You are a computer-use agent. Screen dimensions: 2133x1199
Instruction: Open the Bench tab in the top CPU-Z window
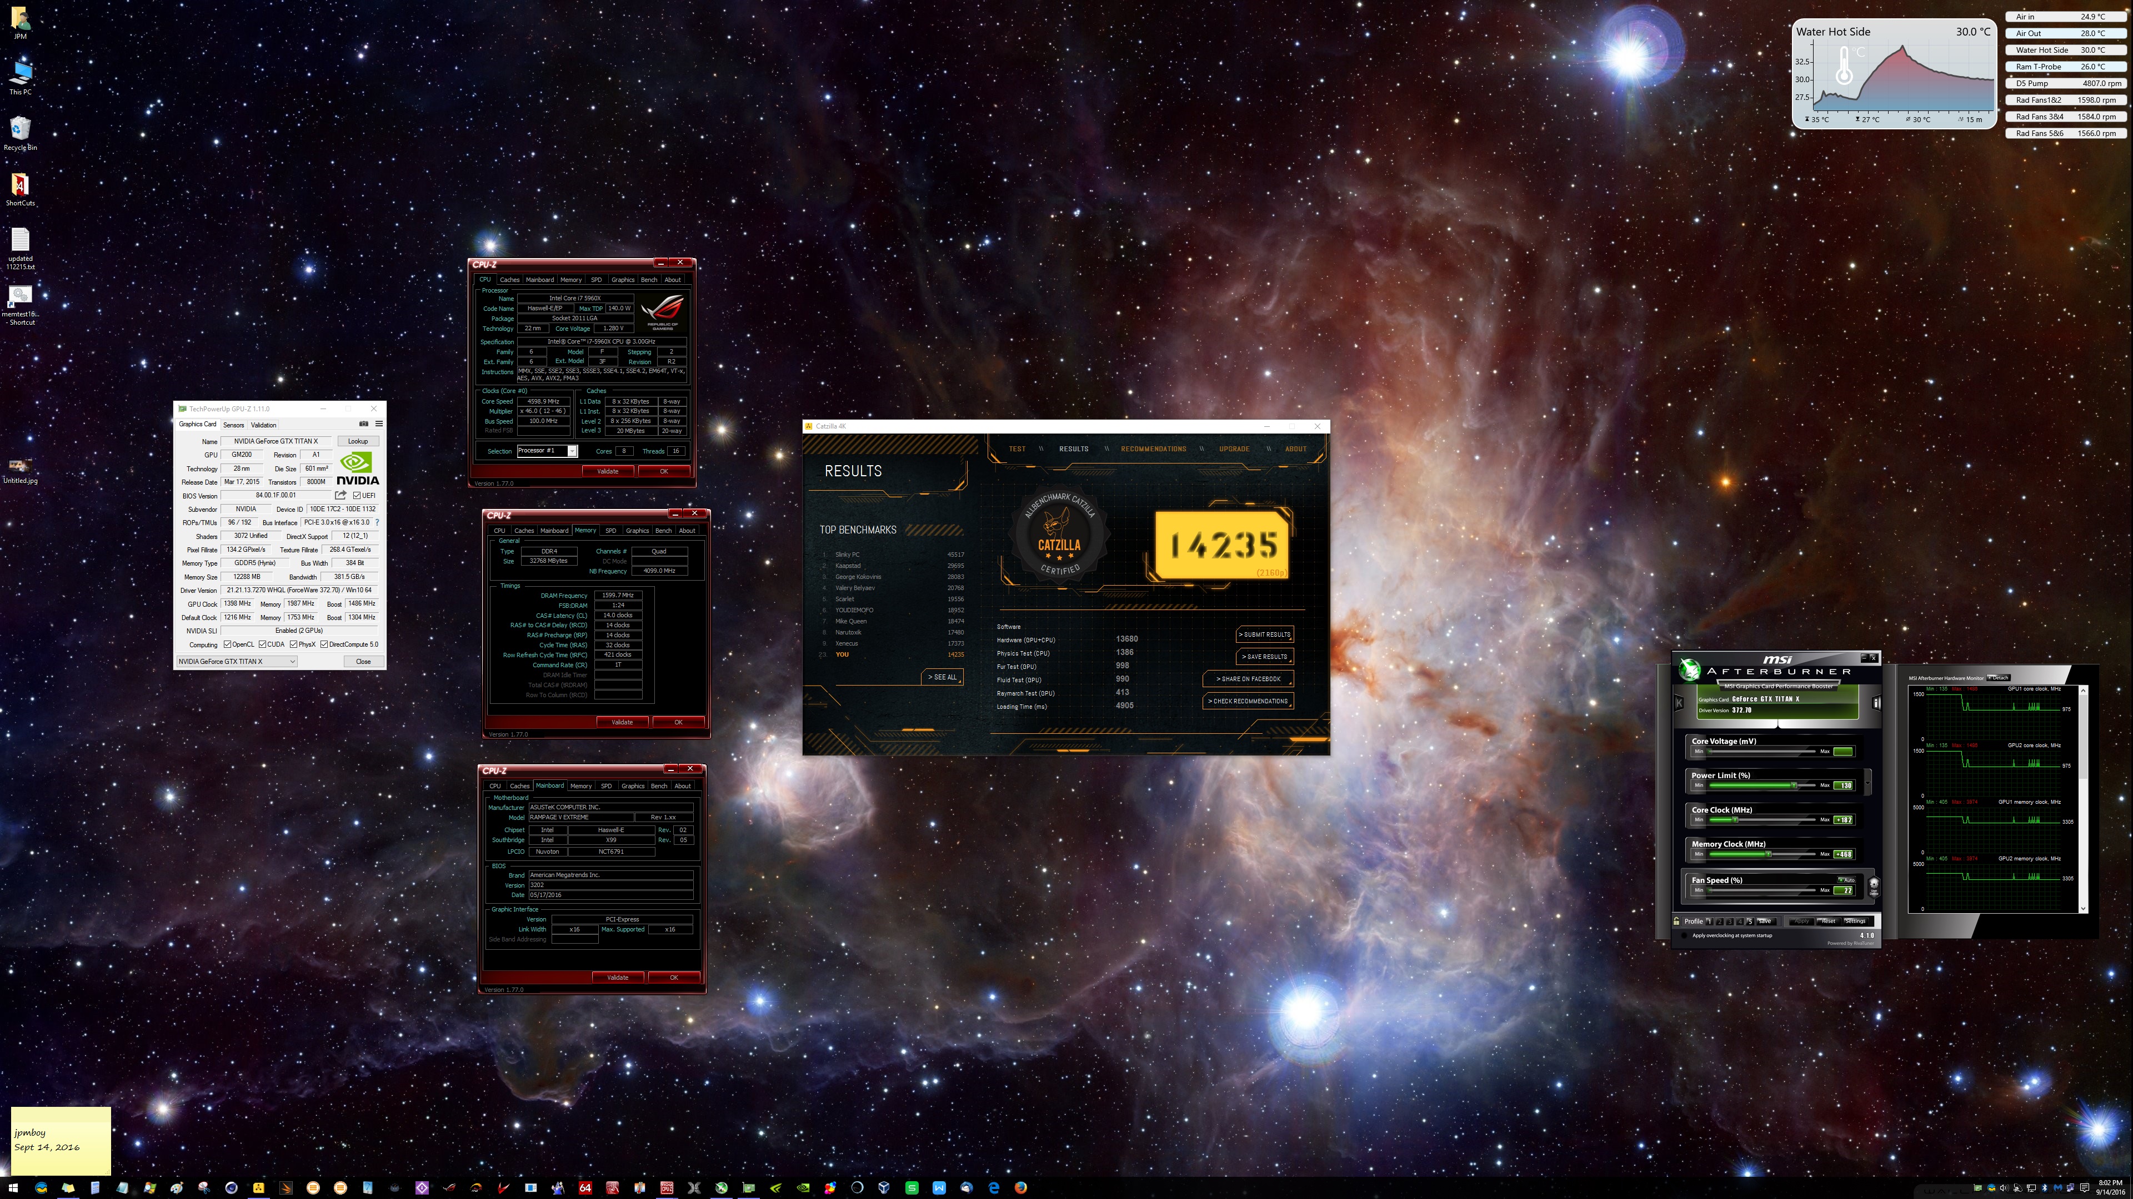click(x=649, y=280)
